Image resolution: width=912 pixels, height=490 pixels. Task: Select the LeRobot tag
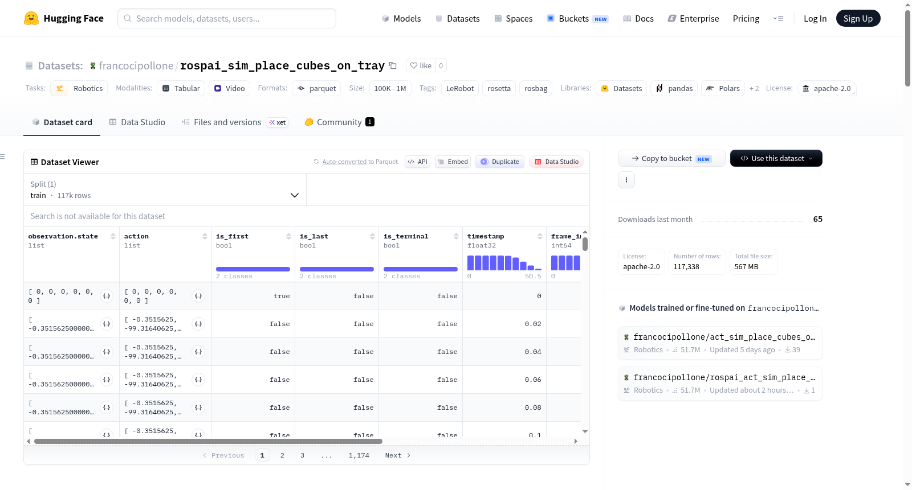[x=460, y=88]
